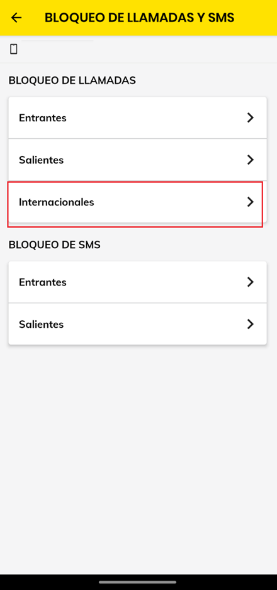The width and height of the screenshot is (277, 590).
Task: Open the Internacionales row chevron arrow
Action: (x=251, y=202)
